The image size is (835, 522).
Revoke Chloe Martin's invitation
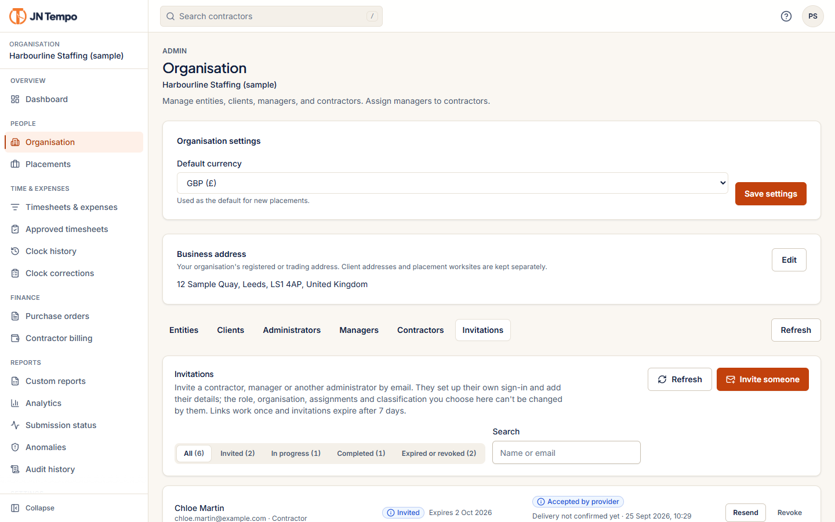coord(790,513)
